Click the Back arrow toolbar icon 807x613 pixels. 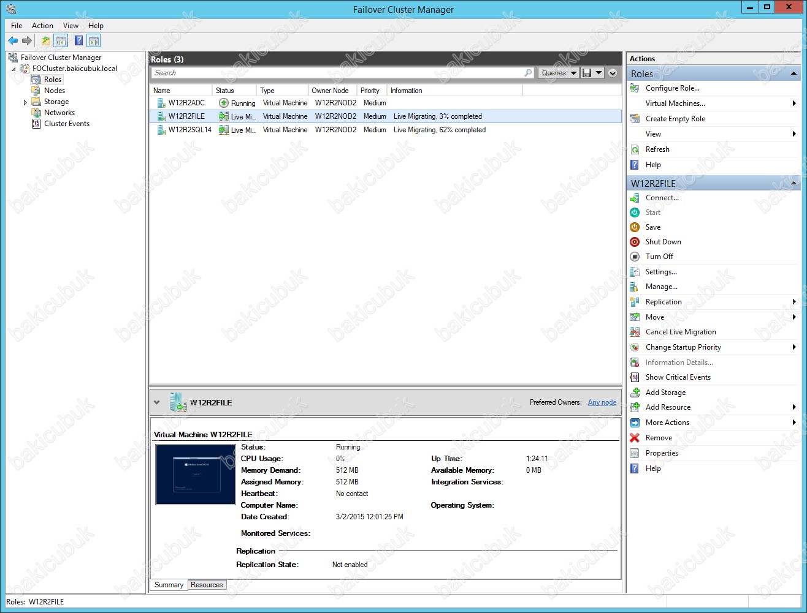coord(13,41)
